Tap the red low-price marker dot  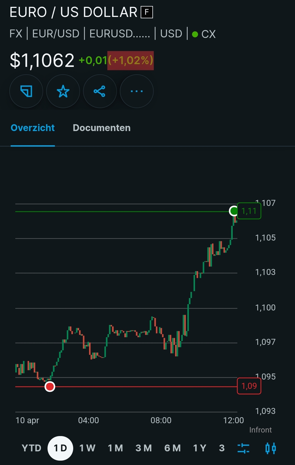coord(50,387)
